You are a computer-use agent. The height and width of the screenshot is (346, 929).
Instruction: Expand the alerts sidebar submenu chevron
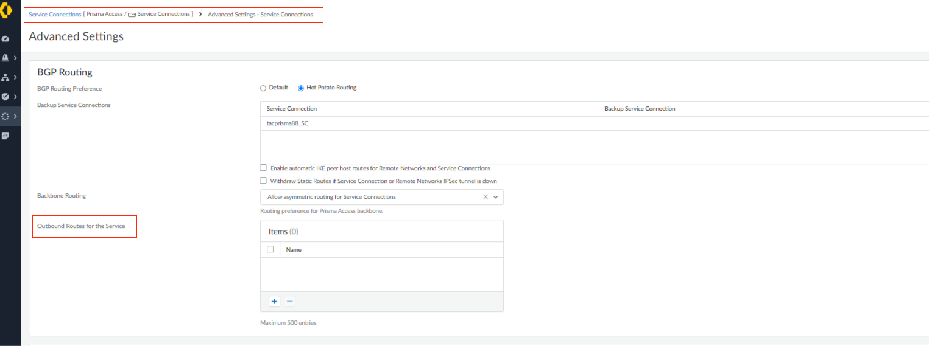point(15,58)
